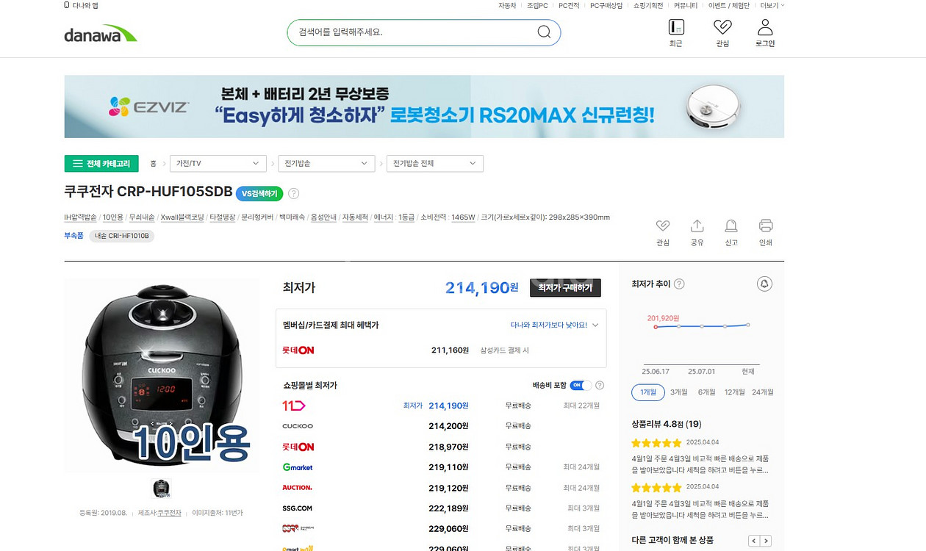Open 조립PC in the top menu

pos(537,5)
